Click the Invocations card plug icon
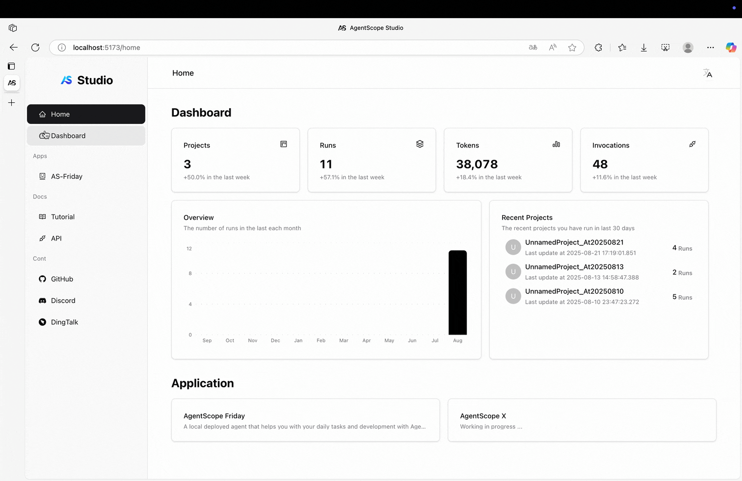This screenshot has width=742, height=481. [692, 144]
